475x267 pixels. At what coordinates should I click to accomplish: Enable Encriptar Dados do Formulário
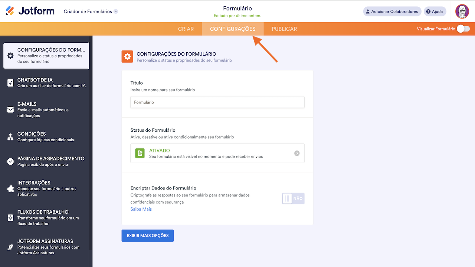click(293, 198)
